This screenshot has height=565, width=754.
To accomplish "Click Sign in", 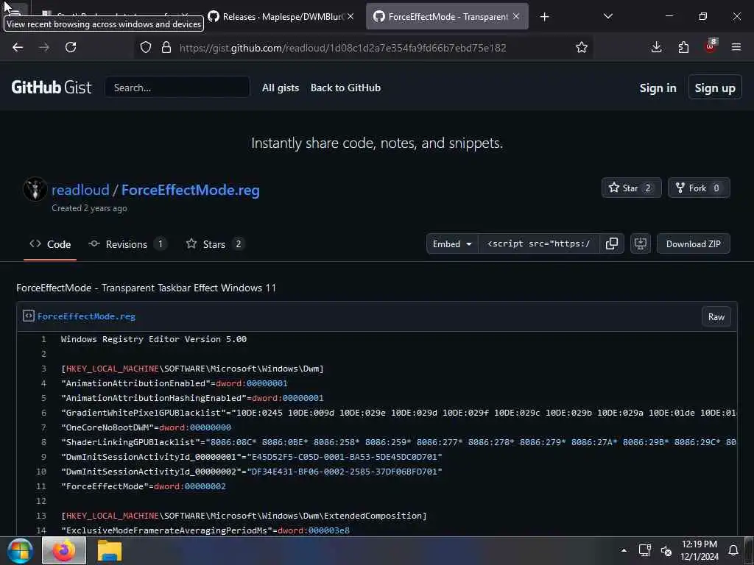I will pyautogui.click(x=658, y=88).
